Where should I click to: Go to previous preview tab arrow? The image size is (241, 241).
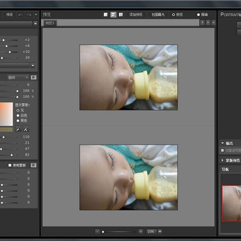click(202, 23)
